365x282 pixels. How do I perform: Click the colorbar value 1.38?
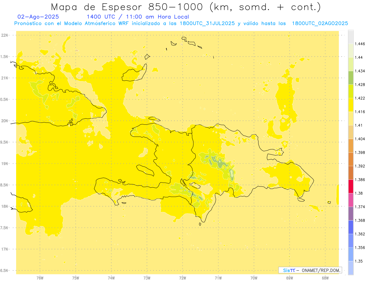tap(359, 193)
